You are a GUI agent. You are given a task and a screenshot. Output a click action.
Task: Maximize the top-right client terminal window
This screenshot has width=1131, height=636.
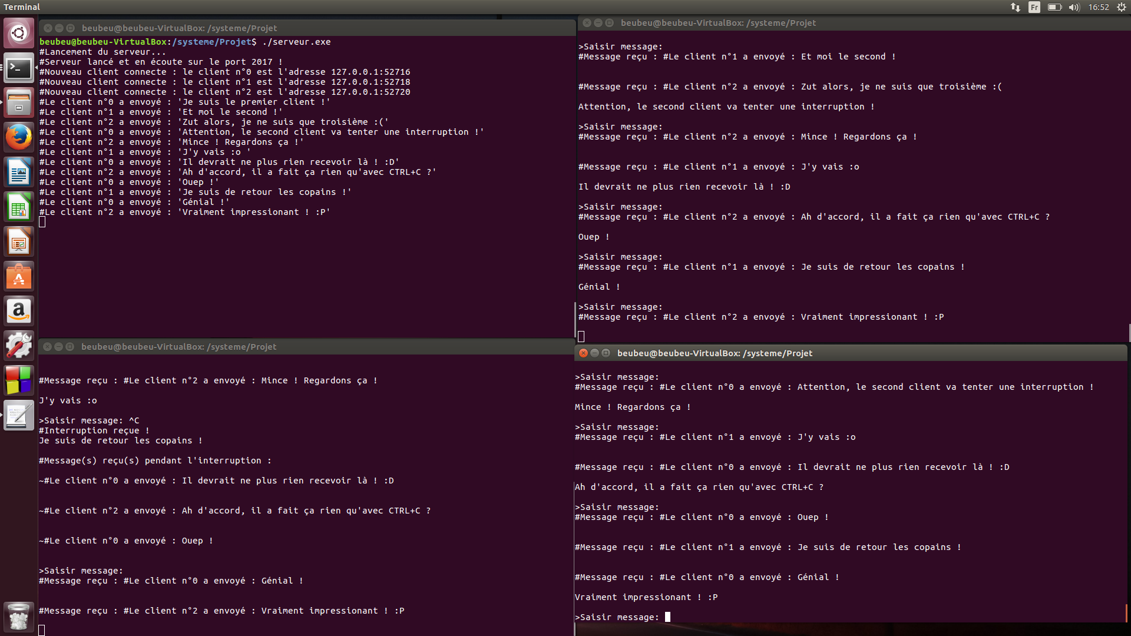coord(609,23)
